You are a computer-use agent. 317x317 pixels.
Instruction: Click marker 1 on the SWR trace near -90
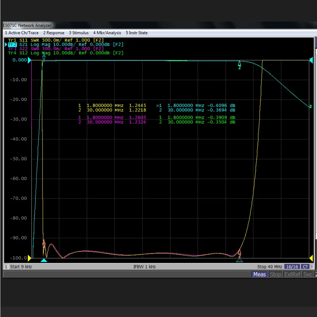pos(44,243)
